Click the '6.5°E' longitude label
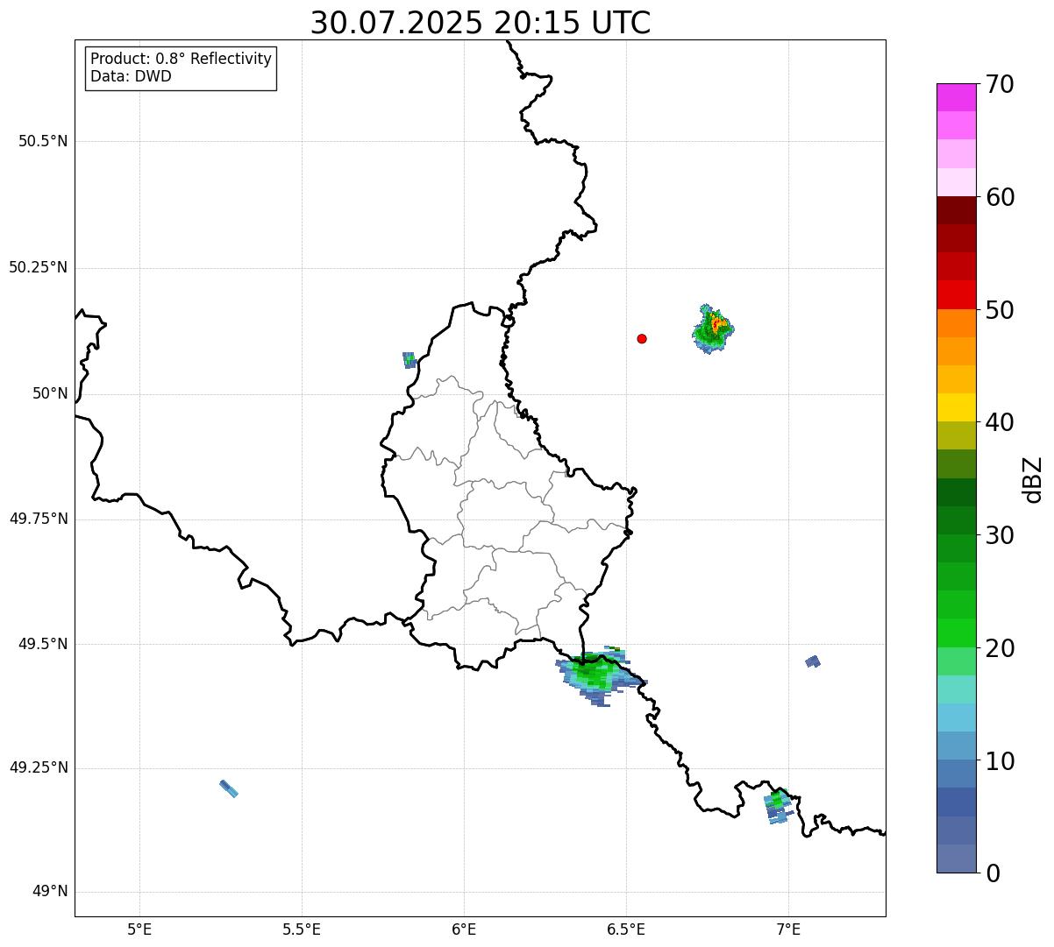 point(626,929)
